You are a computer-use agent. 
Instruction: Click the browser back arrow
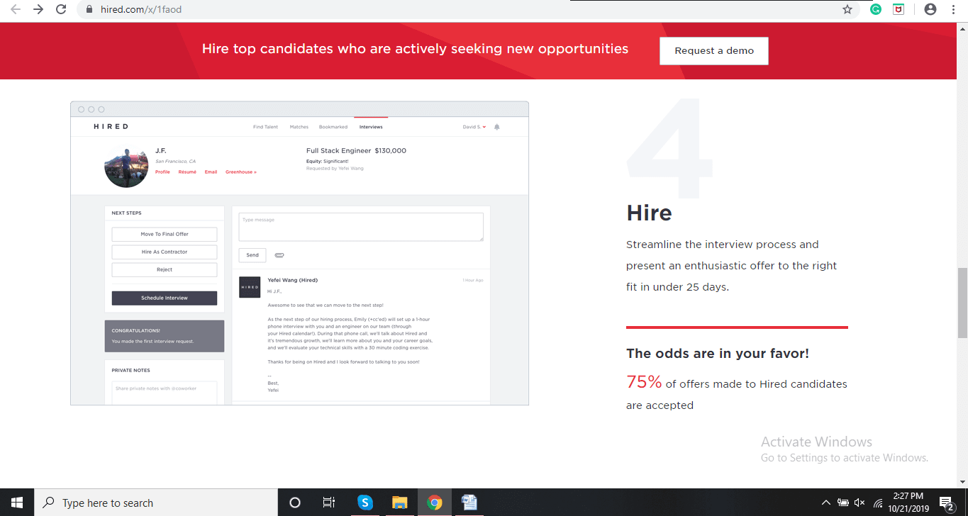(16, 9)
